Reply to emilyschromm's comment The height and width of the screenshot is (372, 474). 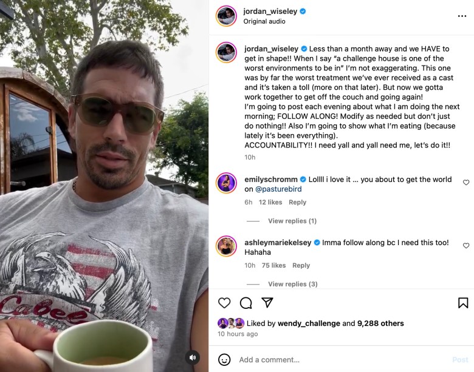point(297,202)
